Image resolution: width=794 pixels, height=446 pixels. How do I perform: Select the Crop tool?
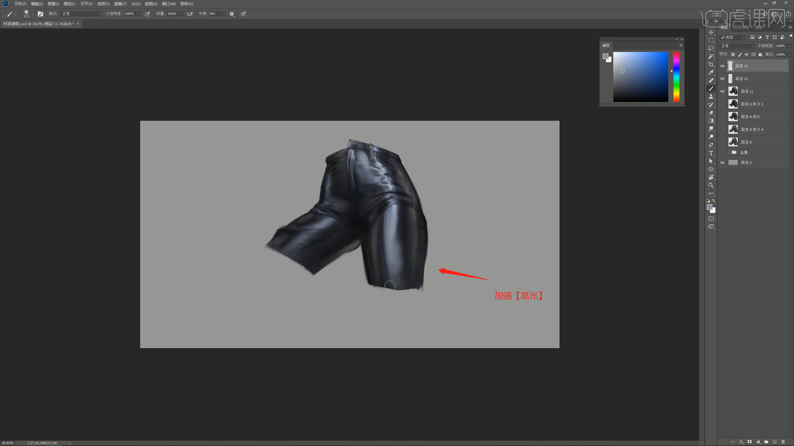click(711, 64)
